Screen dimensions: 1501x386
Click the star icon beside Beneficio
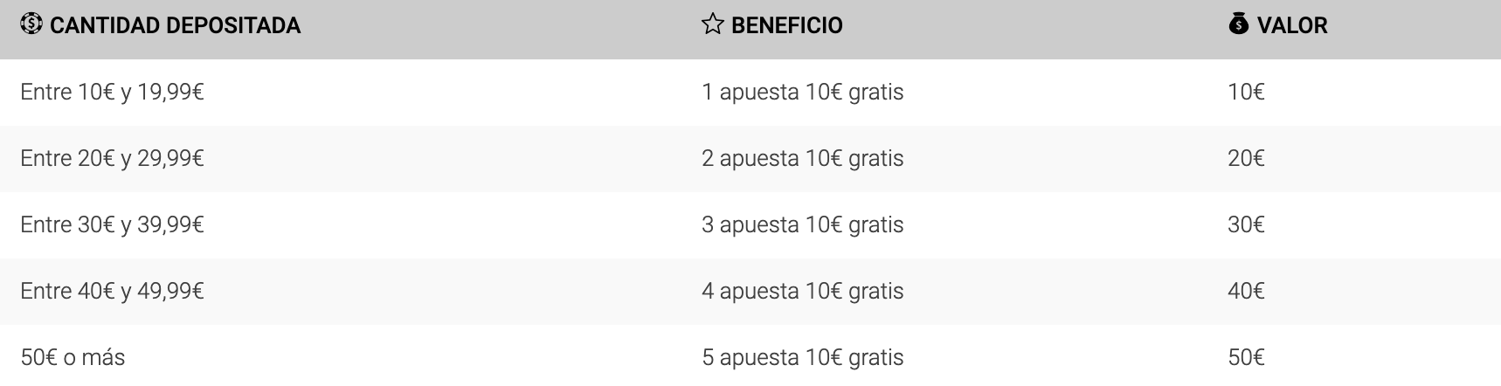pos(712,24)
